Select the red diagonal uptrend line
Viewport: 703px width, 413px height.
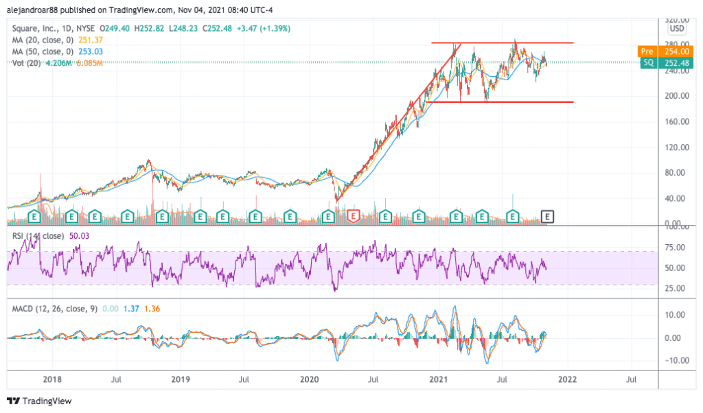click(x=399, y=122)
